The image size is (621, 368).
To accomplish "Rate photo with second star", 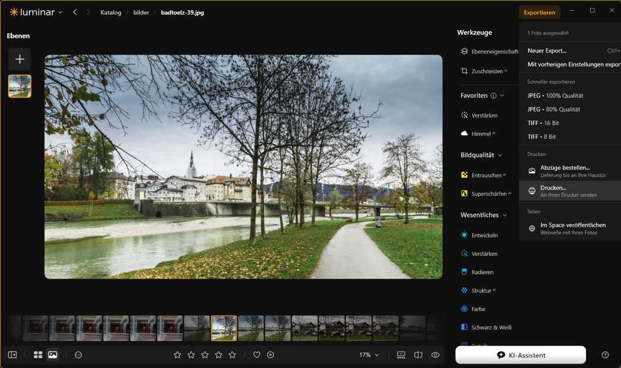I will tap(192, 355).
